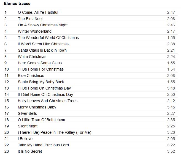Viewport: 181px width, 159px height.
Task: Choose 'O Little Town Of Bethlehem'
Action: point(41,120)
